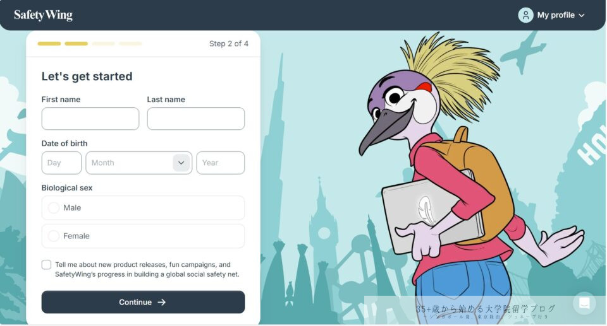
Task: Focus the First name input field
Action: 90,119
